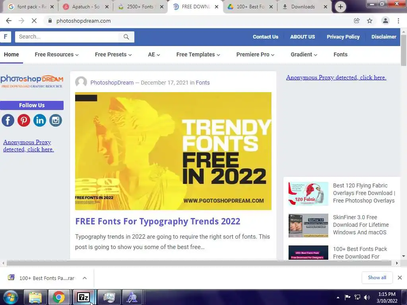Click the PhotoshopDream site logo

(x=32, y=81)
